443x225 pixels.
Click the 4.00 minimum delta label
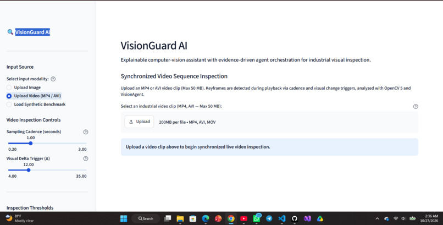click(x=13, y=176)
